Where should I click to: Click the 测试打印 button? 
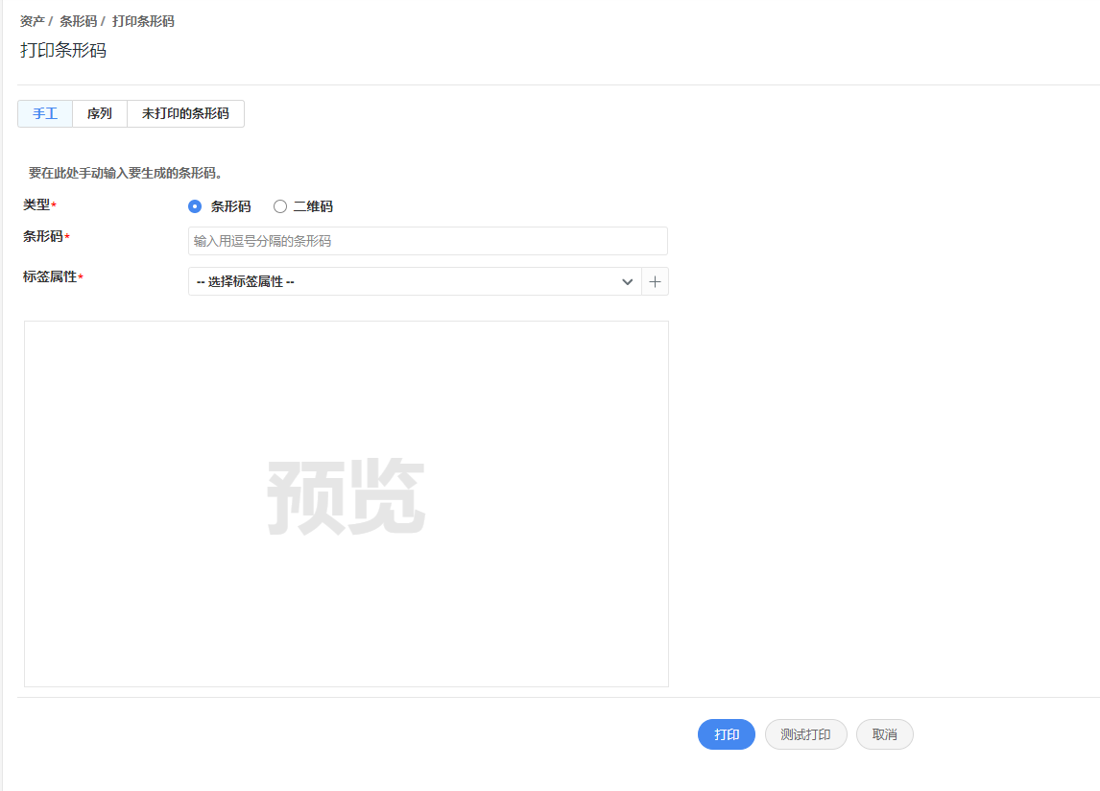pyautogui.click(x=805, y=734)
